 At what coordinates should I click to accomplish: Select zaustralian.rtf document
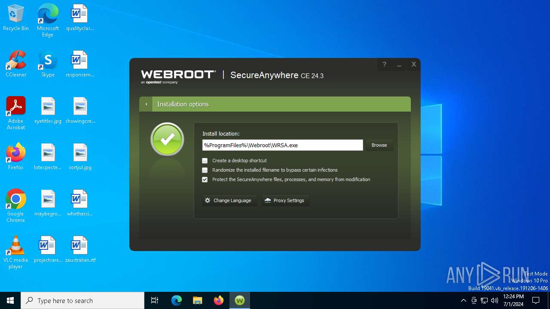coord(80,250)
